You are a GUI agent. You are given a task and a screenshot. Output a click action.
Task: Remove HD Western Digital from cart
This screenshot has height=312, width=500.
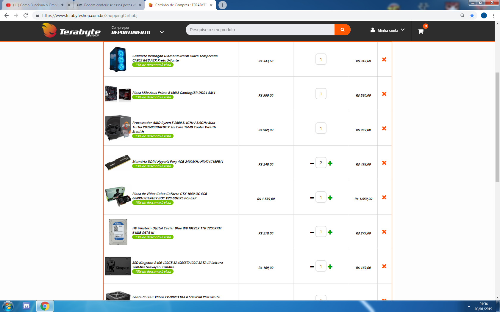pos(384,232)
